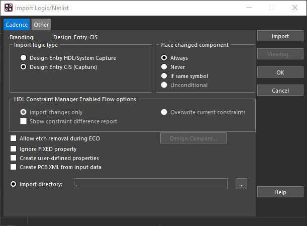Minimize the Import Logic/Netlist window
Viewport: 307px width, 226px height.
click(x=249, y=8)
